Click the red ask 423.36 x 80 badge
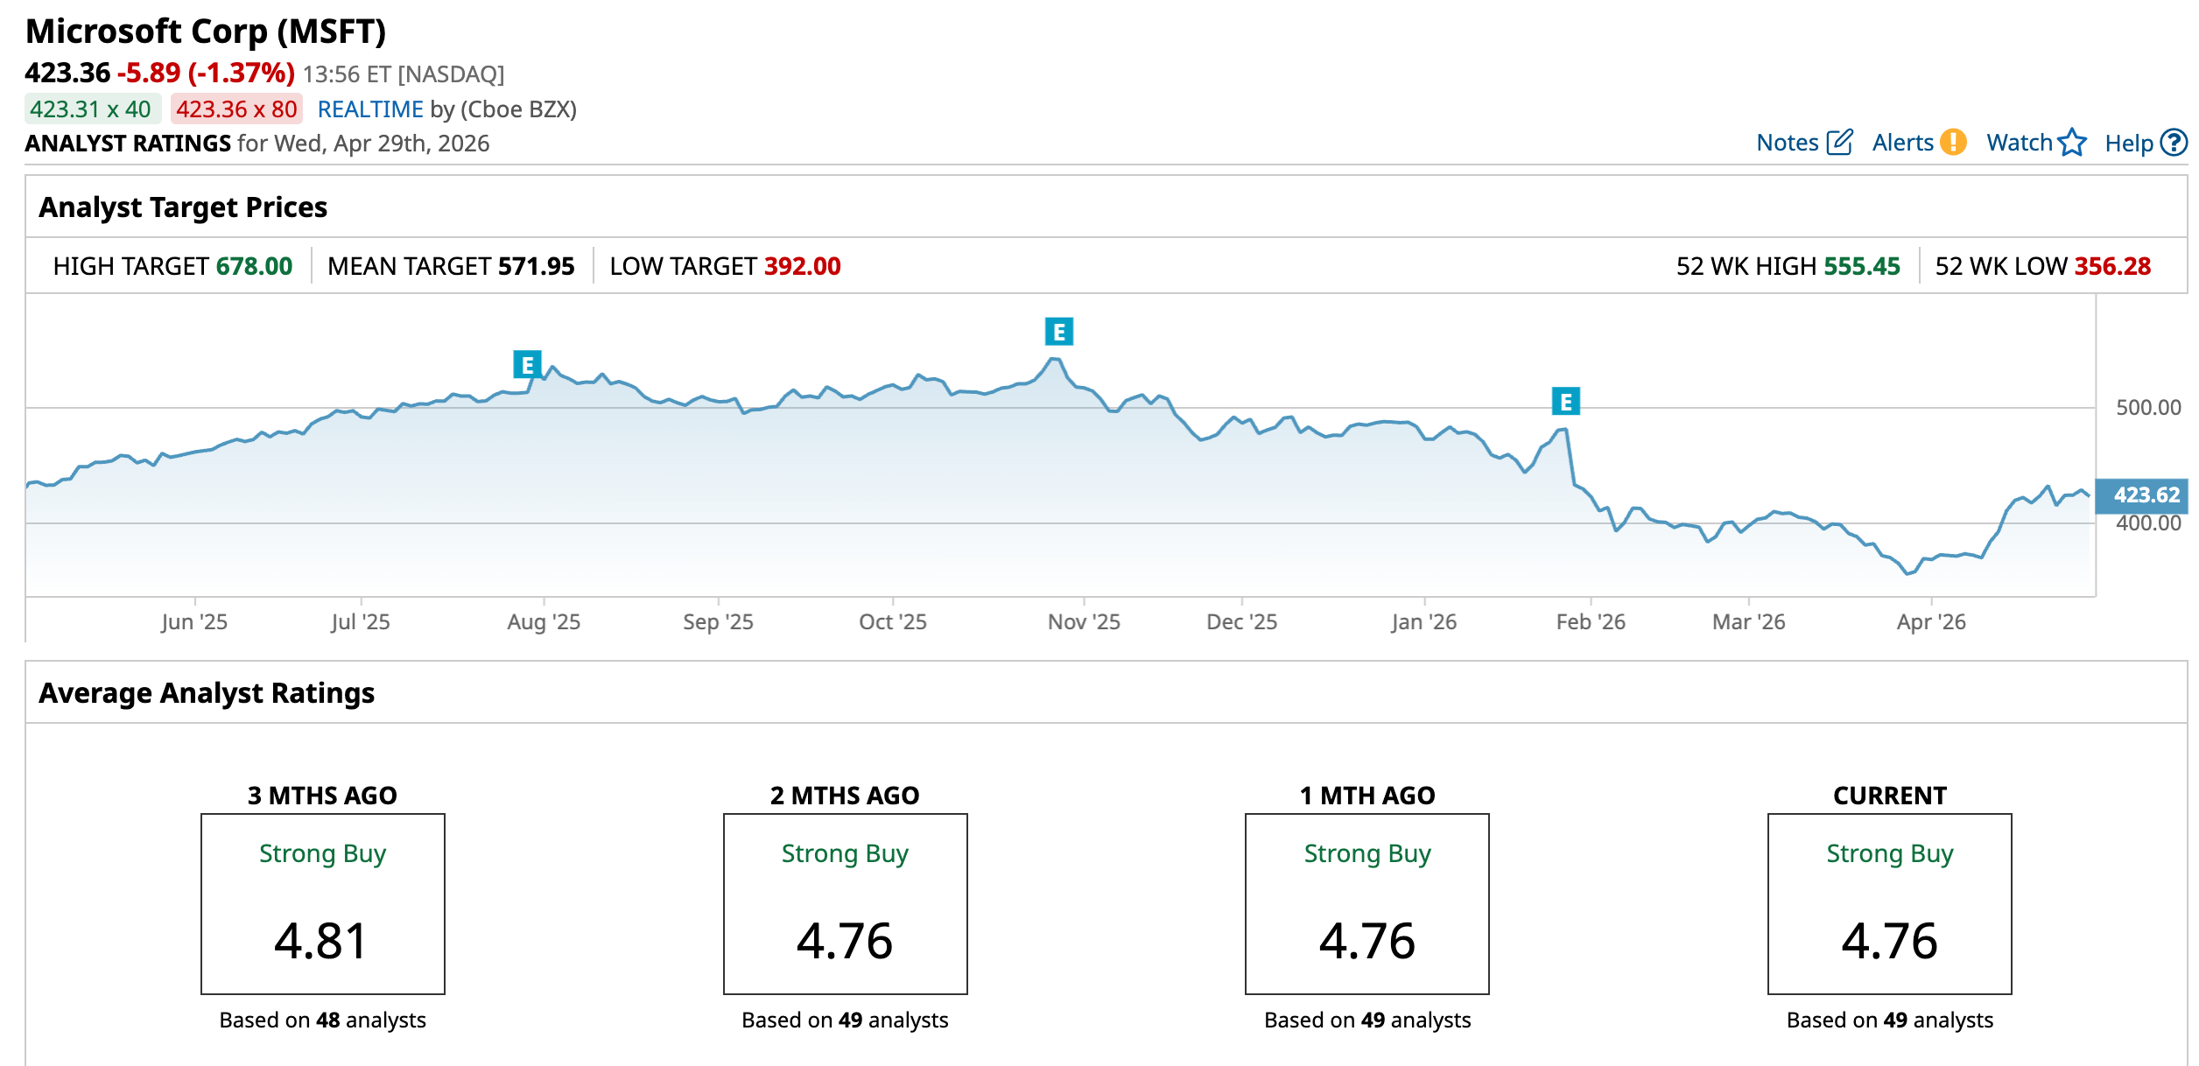 [x=236, y=109]
